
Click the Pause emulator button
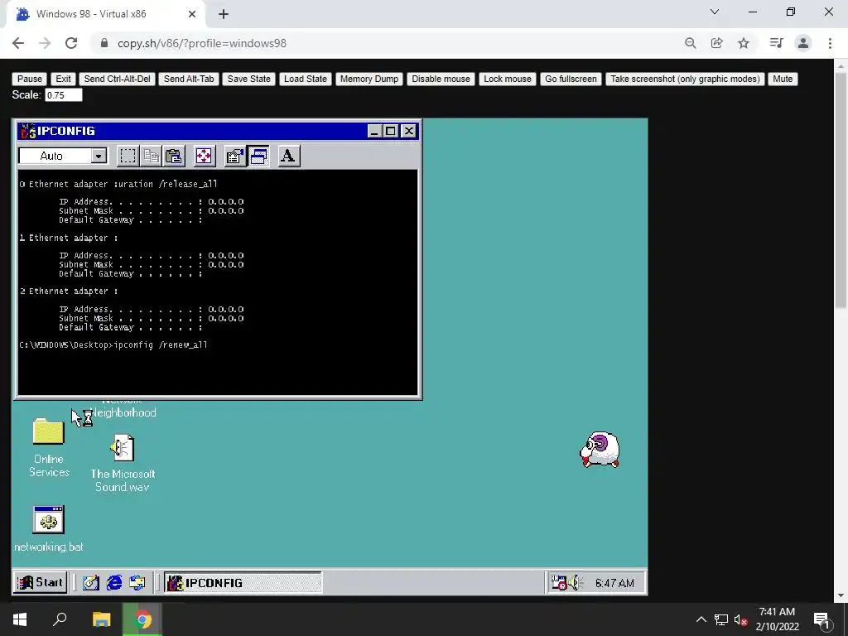click(30, 79)
